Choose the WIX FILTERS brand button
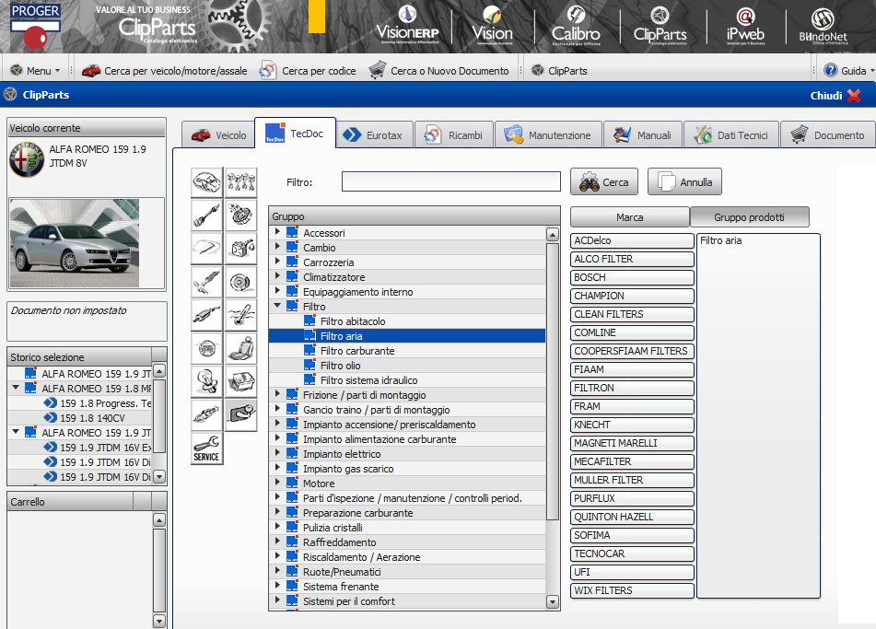876x629 pixels. (x=633, y=591)
